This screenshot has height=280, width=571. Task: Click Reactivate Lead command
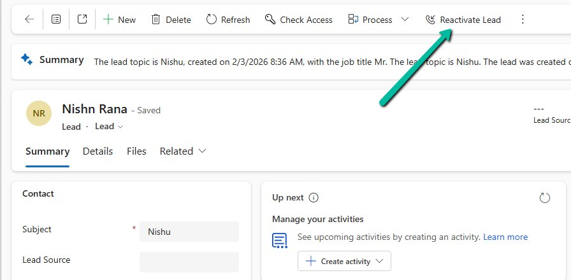click(x=463, y=20)
